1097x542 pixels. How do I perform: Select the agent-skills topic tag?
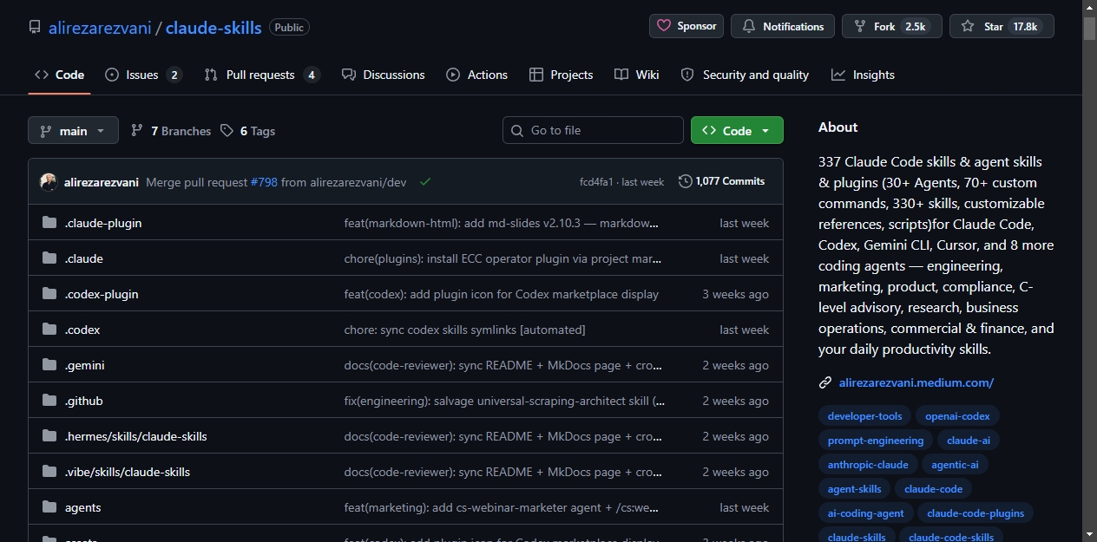point(855,489)
